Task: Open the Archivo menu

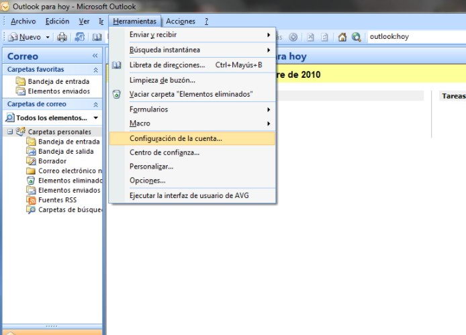Action: pyautogui.click(x=24, y=21)
